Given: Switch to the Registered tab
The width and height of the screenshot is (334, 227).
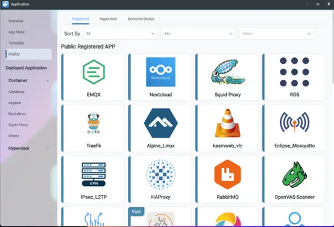Looking at the screenshot, I should point(81,19).
